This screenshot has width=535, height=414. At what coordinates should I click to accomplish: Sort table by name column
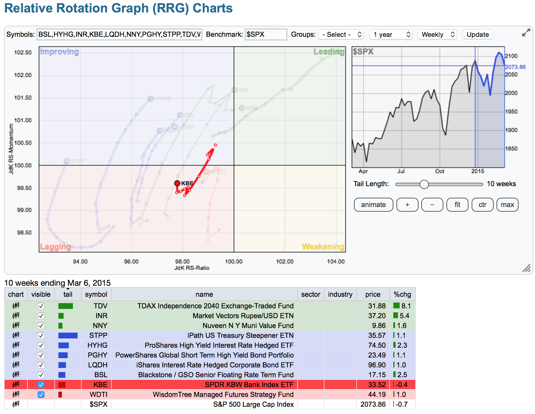tap(204, 294)
